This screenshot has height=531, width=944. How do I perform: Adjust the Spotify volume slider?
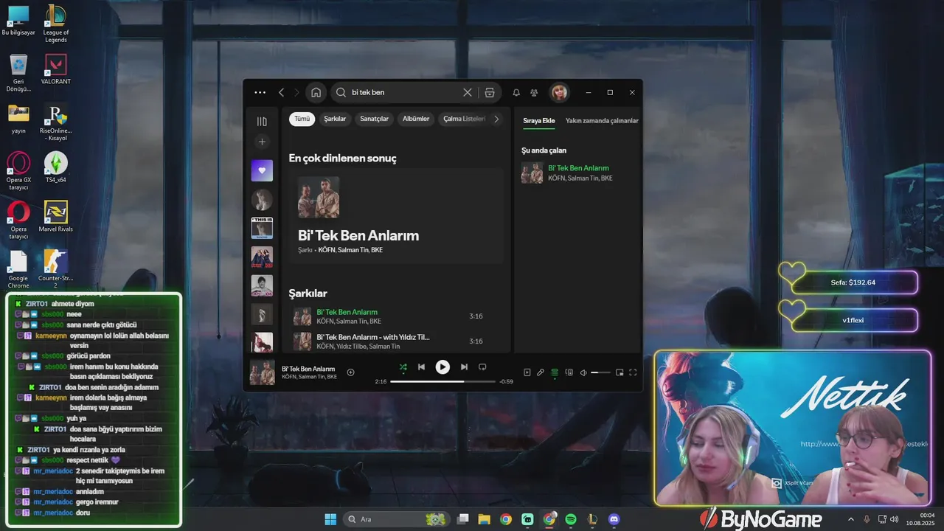pyautogui.click(x=601, y=372)
